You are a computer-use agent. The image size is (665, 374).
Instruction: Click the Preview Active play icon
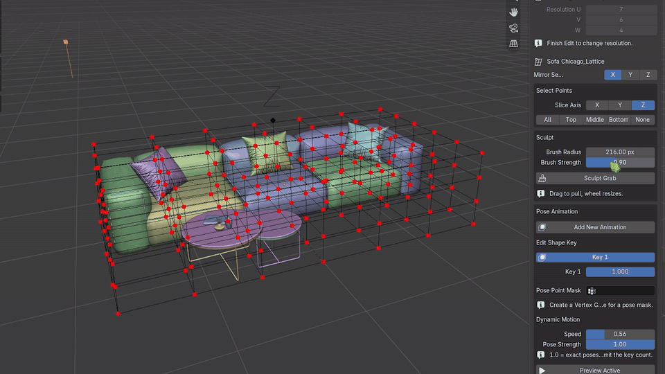tap(542, 371)
